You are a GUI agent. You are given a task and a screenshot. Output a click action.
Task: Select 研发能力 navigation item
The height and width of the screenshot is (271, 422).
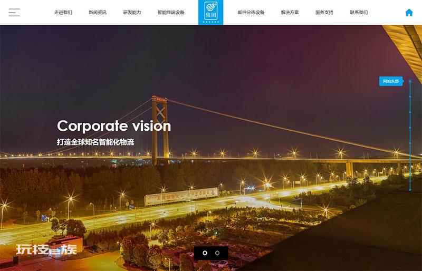(132, 12)
